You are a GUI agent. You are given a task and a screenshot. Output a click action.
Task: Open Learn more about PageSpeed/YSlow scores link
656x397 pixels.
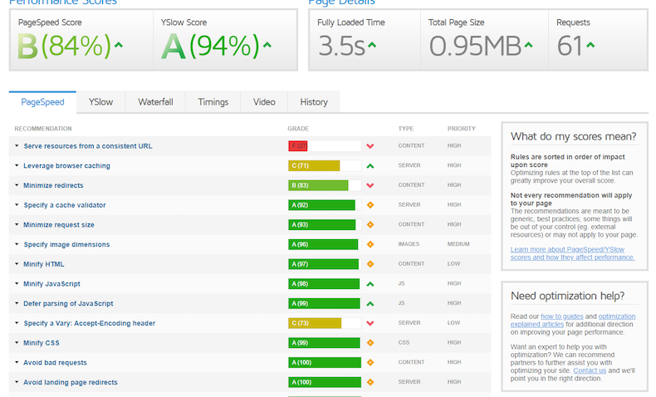[567, 249]
